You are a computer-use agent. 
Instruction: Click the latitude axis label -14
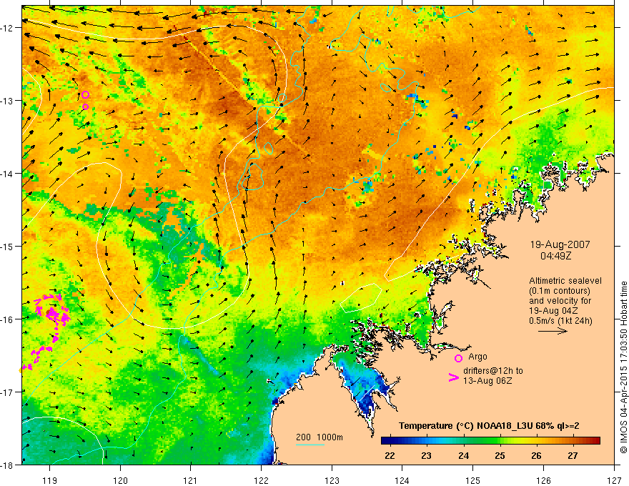pos(8,174)
